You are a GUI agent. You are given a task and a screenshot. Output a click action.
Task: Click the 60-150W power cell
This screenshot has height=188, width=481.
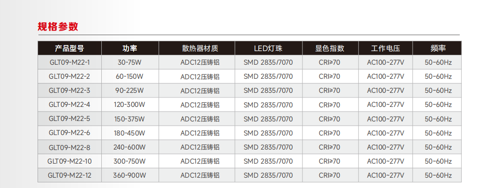click(x=129, y=76)
